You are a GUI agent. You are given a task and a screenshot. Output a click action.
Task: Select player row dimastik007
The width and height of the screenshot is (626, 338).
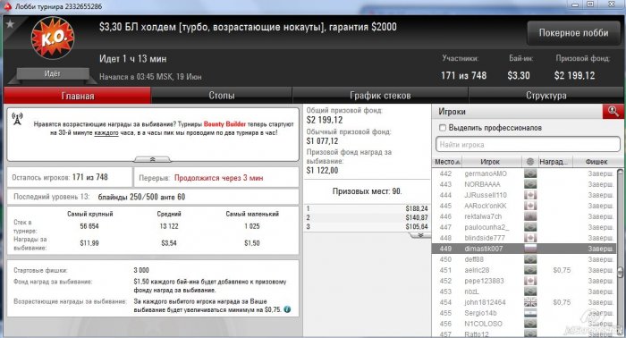point(524,249)
